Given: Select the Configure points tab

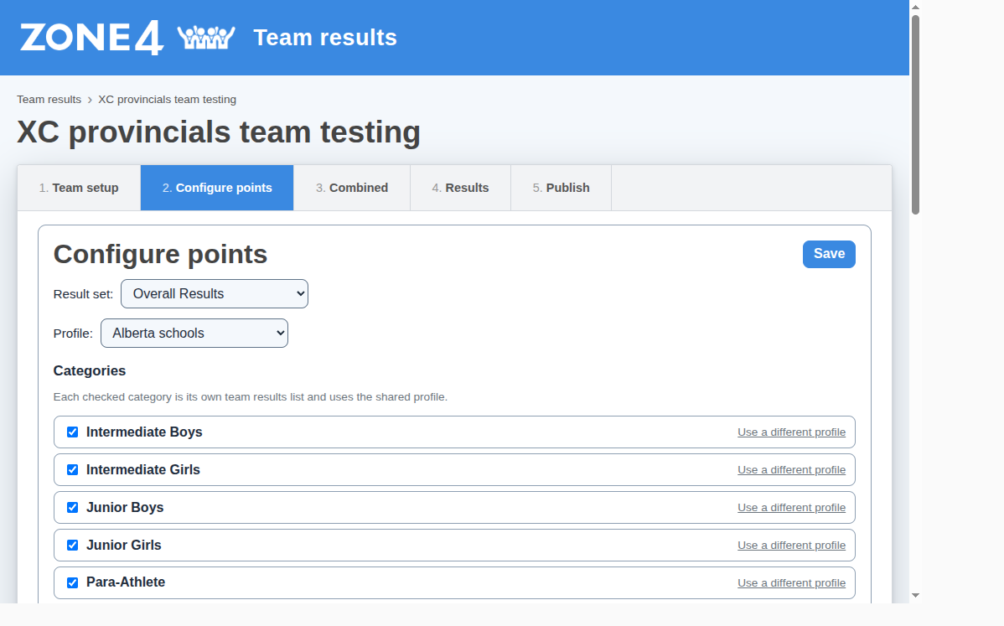Looking at the screenshot, I should click(x=217, y=188).
